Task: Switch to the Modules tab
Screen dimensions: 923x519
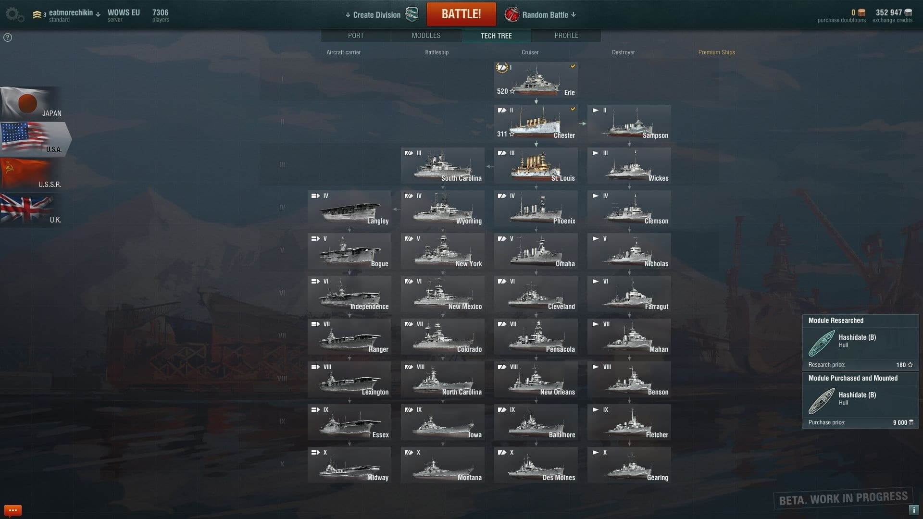Action: click(x=426, y=36)
